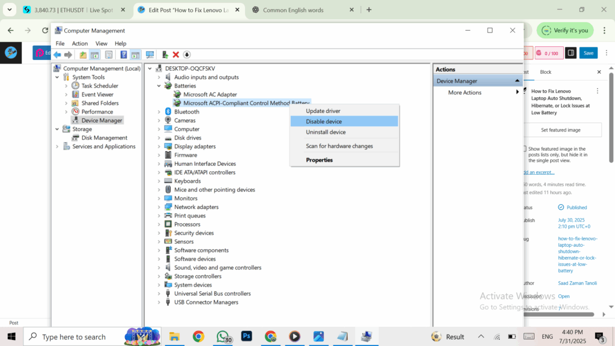The width and height of the screenshot is (615, 346).
Task: Click the WordPress sidebar vertical scrollbar
Action: (611, 118)
